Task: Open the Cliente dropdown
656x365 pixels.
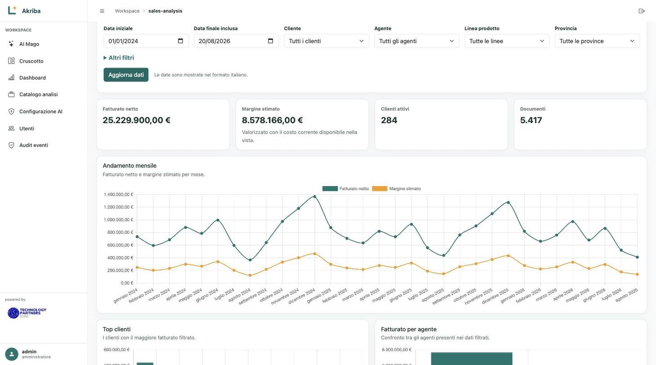Action: click(327, 41)
